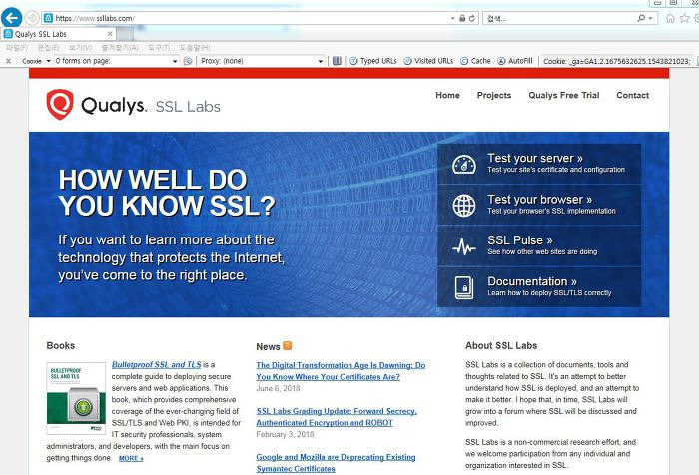Image resolution: width=699 pixels, height=475 pixels.
Task: Click the search magnifier icon
Action: 641,18
